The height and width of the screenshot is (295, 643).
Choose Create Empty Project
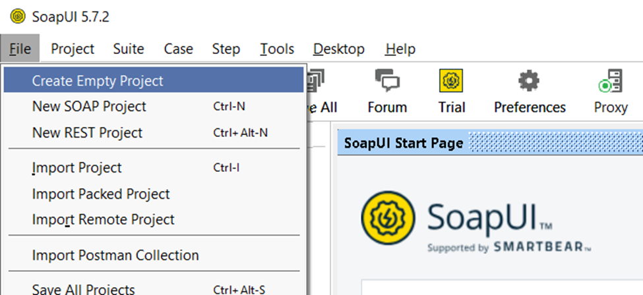click(154, 80)
